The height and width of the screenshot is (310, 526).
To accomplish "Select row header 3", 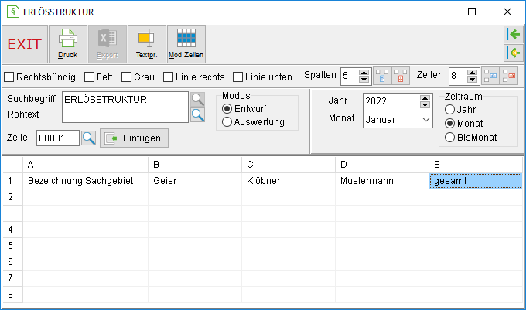I will pyautogui.click(x=12, y=213).
